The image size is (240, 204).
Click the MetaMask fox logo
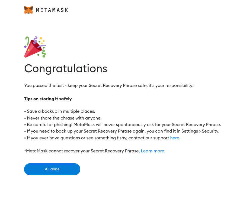tap(28, 10)
